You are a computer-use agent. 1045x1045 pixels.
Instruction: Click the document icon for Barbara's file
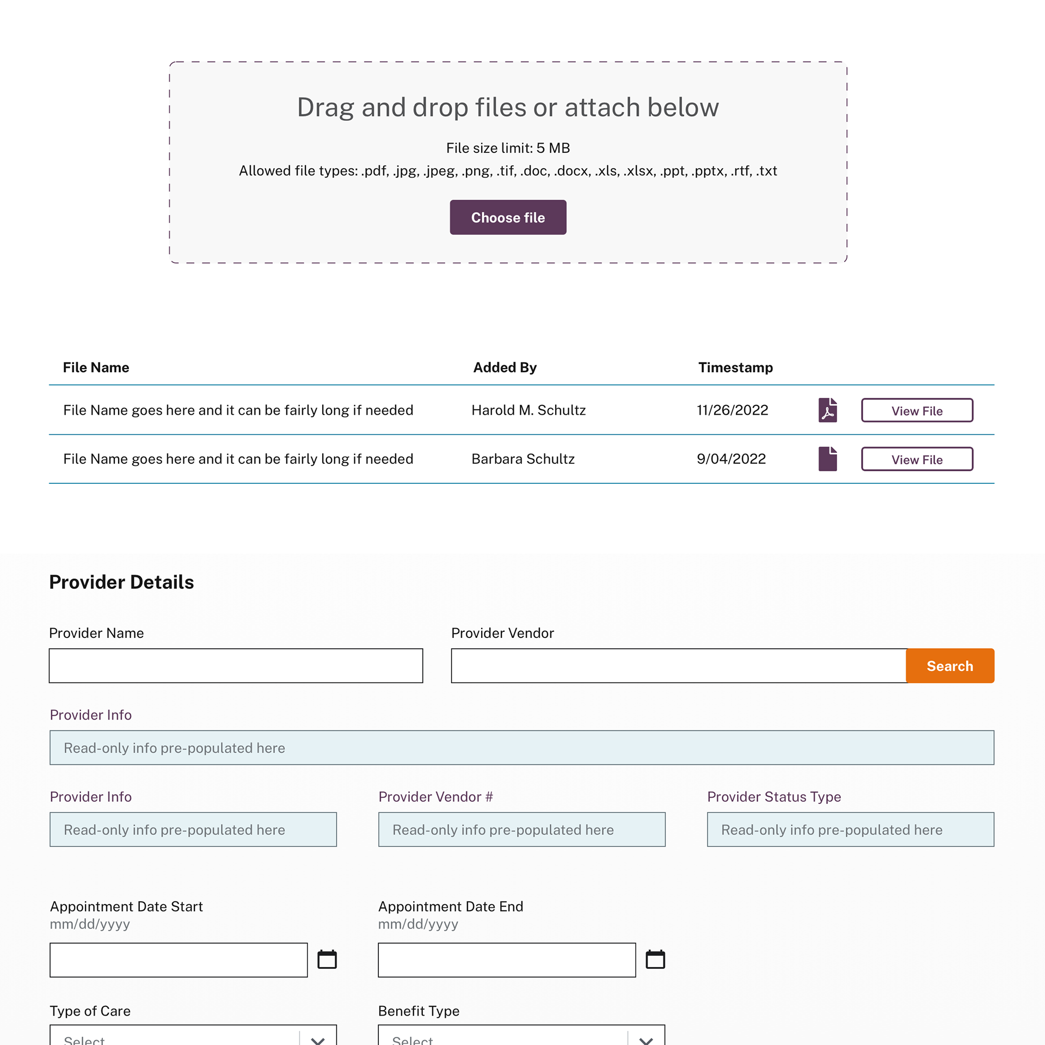click(x=827, y=459)
